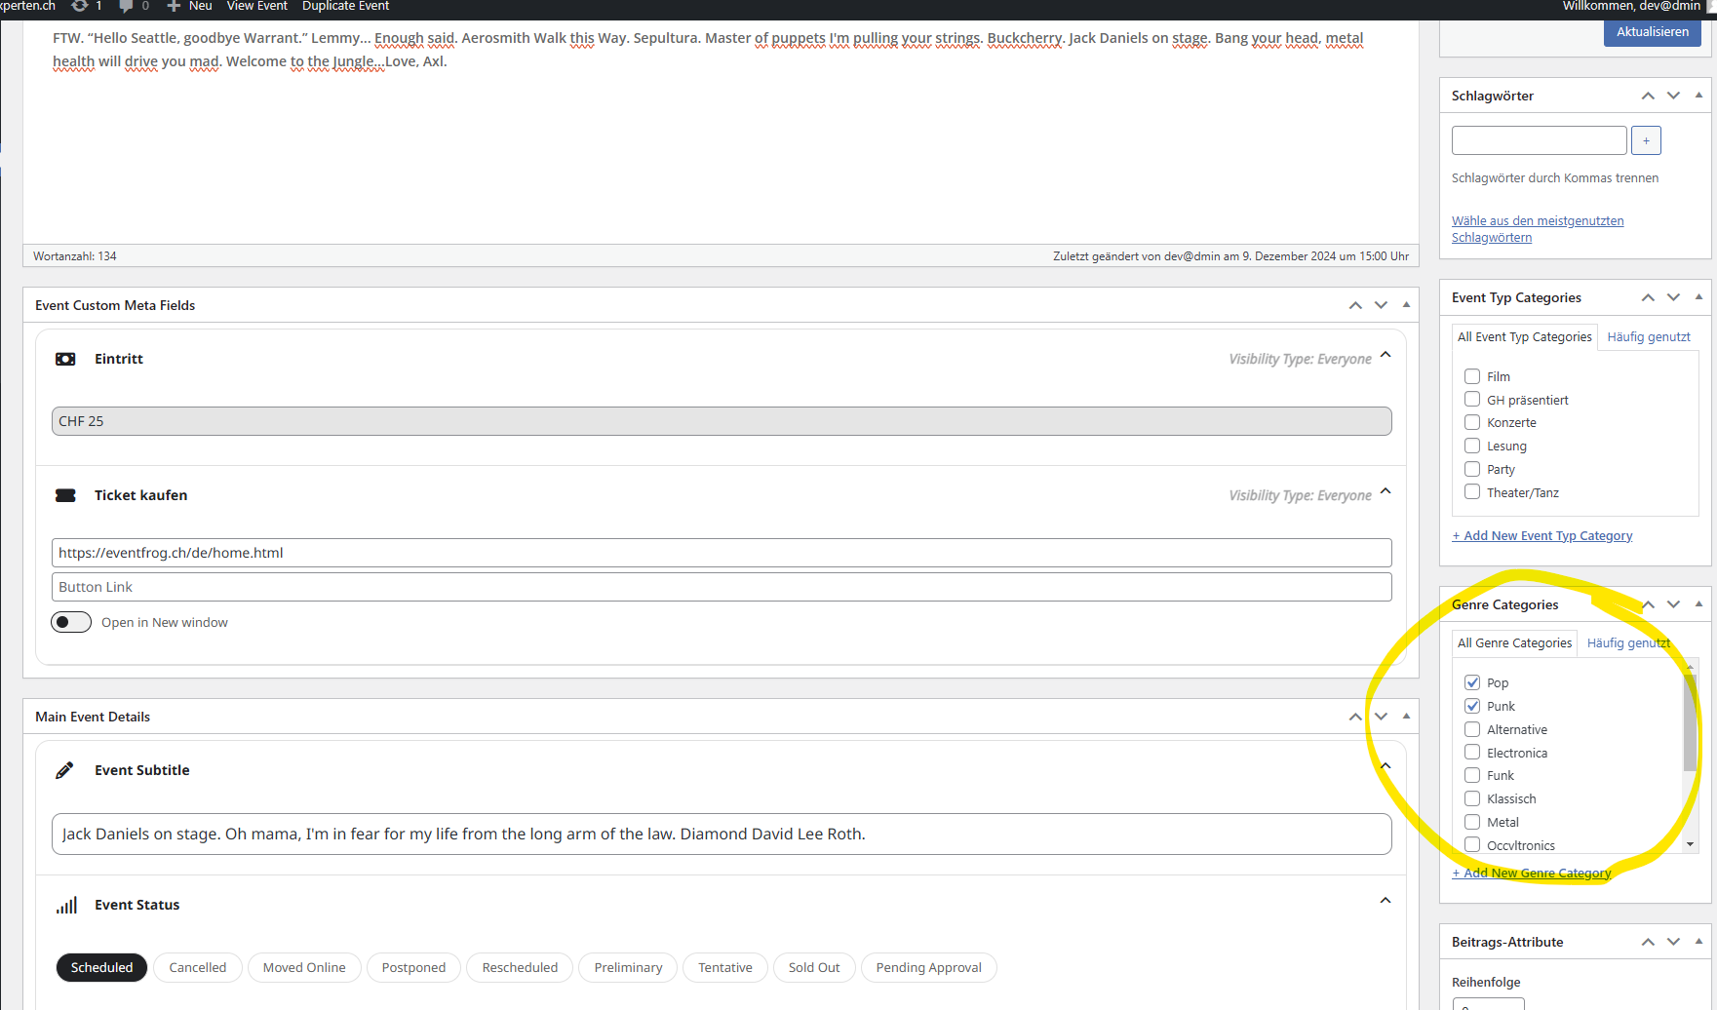
Task: Uncheck the Punk genre
Action: tap(1472, 706)
